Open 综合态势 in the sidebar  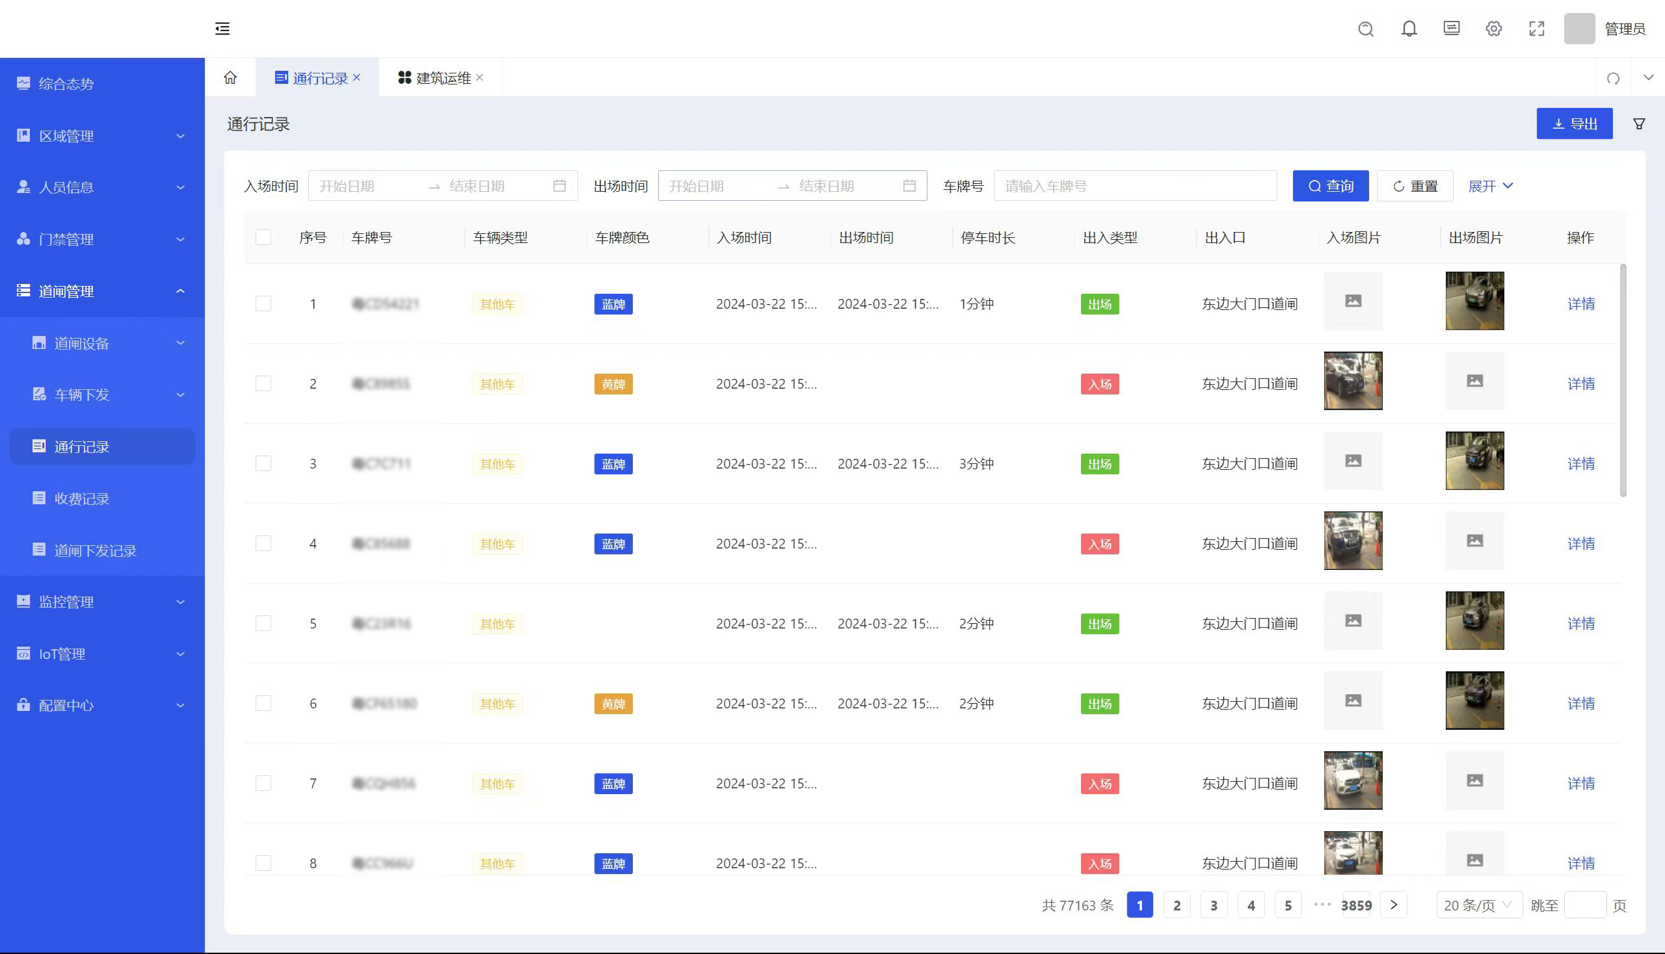pyautogui.click(x=102, y=84)
